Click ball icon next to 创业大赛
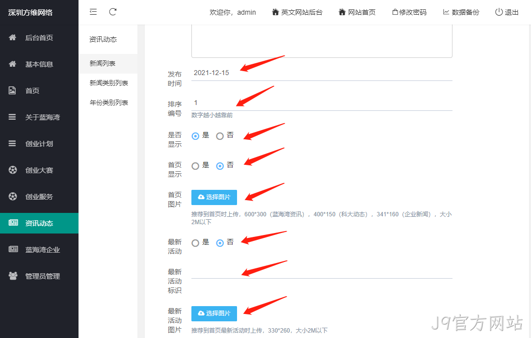The width and height of the screenshot is (531, 338). pyautogui.click(x=13, y=170)
